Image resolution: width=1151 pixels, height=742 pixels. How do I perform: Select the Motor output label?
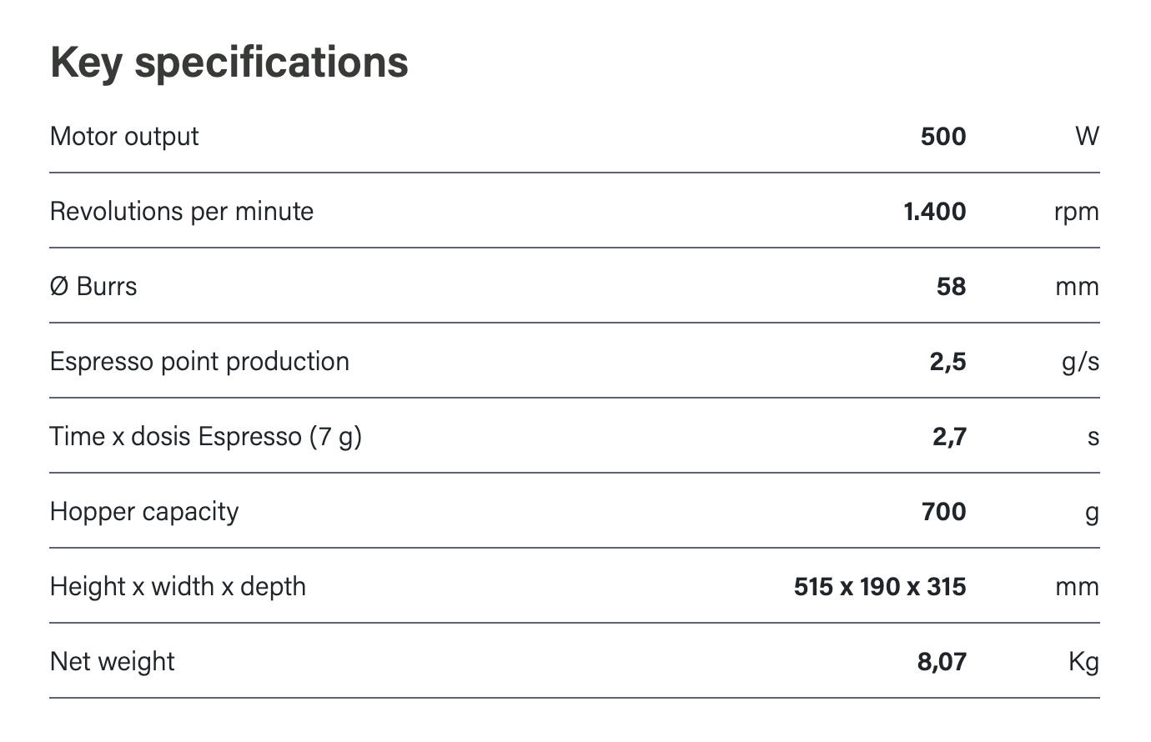pyautogui.click(x=124, y=136)
